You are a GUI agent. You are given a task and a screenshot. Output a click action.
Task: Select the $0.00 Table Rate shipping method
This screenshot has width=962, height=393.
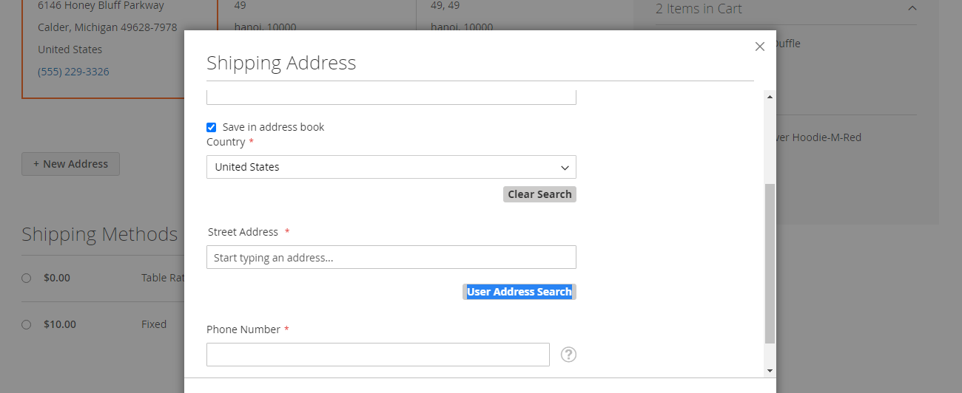(x=27, y=278)
